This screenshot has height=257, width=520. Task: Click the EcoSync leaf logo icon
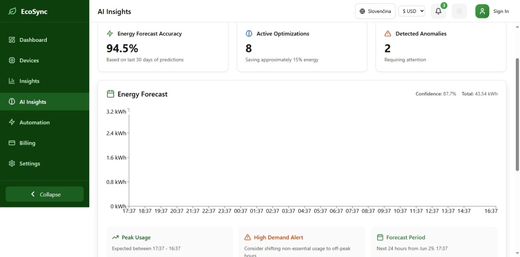(13, 11)
